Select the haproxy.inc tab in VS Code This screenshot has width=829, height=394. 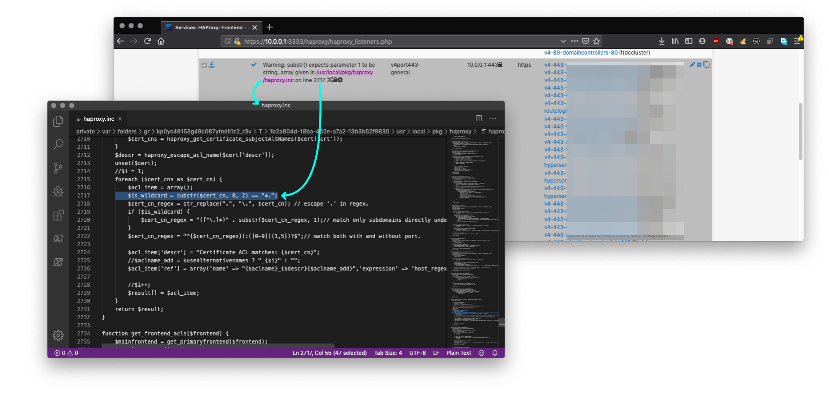click(99, 119)
